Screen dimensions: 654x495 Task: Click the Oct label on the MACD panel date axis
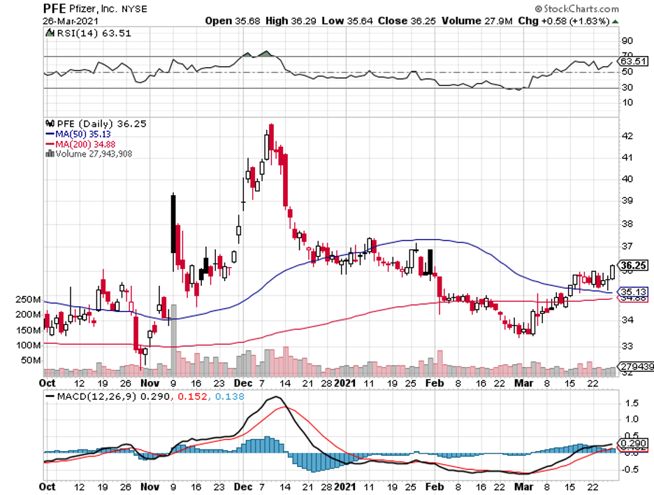click(x=47, y=487)
